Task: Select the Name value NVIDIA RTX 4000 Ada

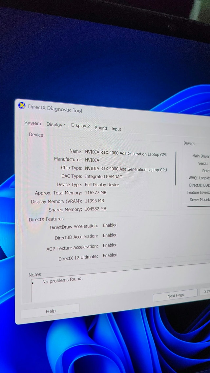Action: [126, 154]
